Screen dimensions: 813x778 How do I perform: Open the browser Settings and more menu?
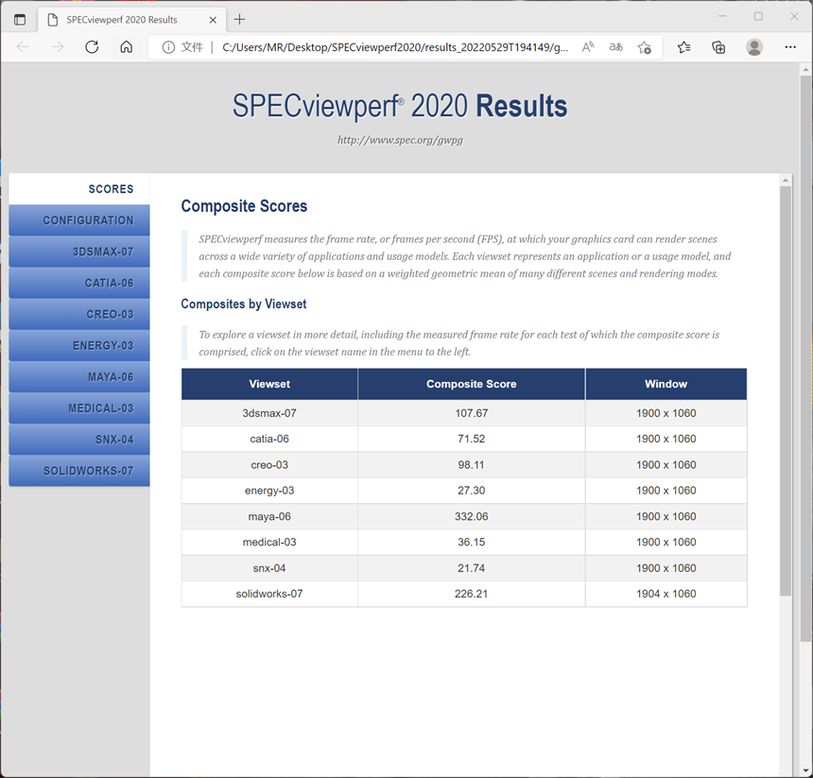click(x=789, y=47)
